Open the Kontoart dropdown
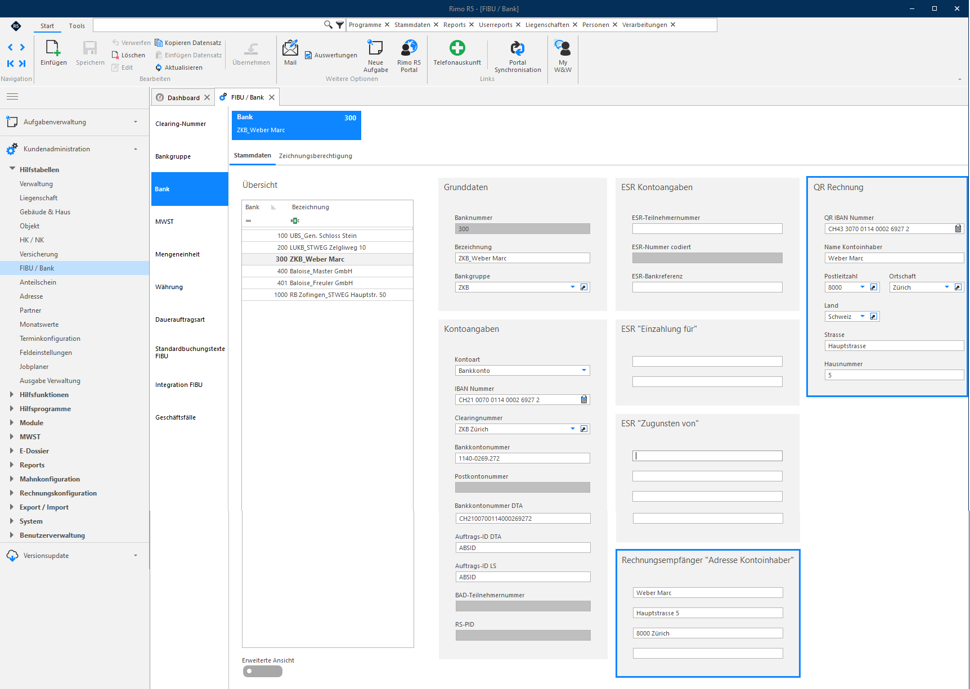 pos(584,371)
